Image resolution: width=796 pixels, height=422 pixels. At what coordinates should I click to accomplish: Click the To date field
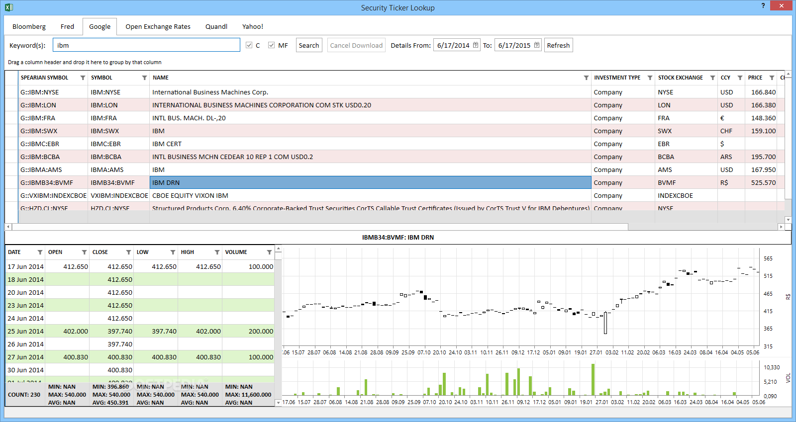(518, 45)
